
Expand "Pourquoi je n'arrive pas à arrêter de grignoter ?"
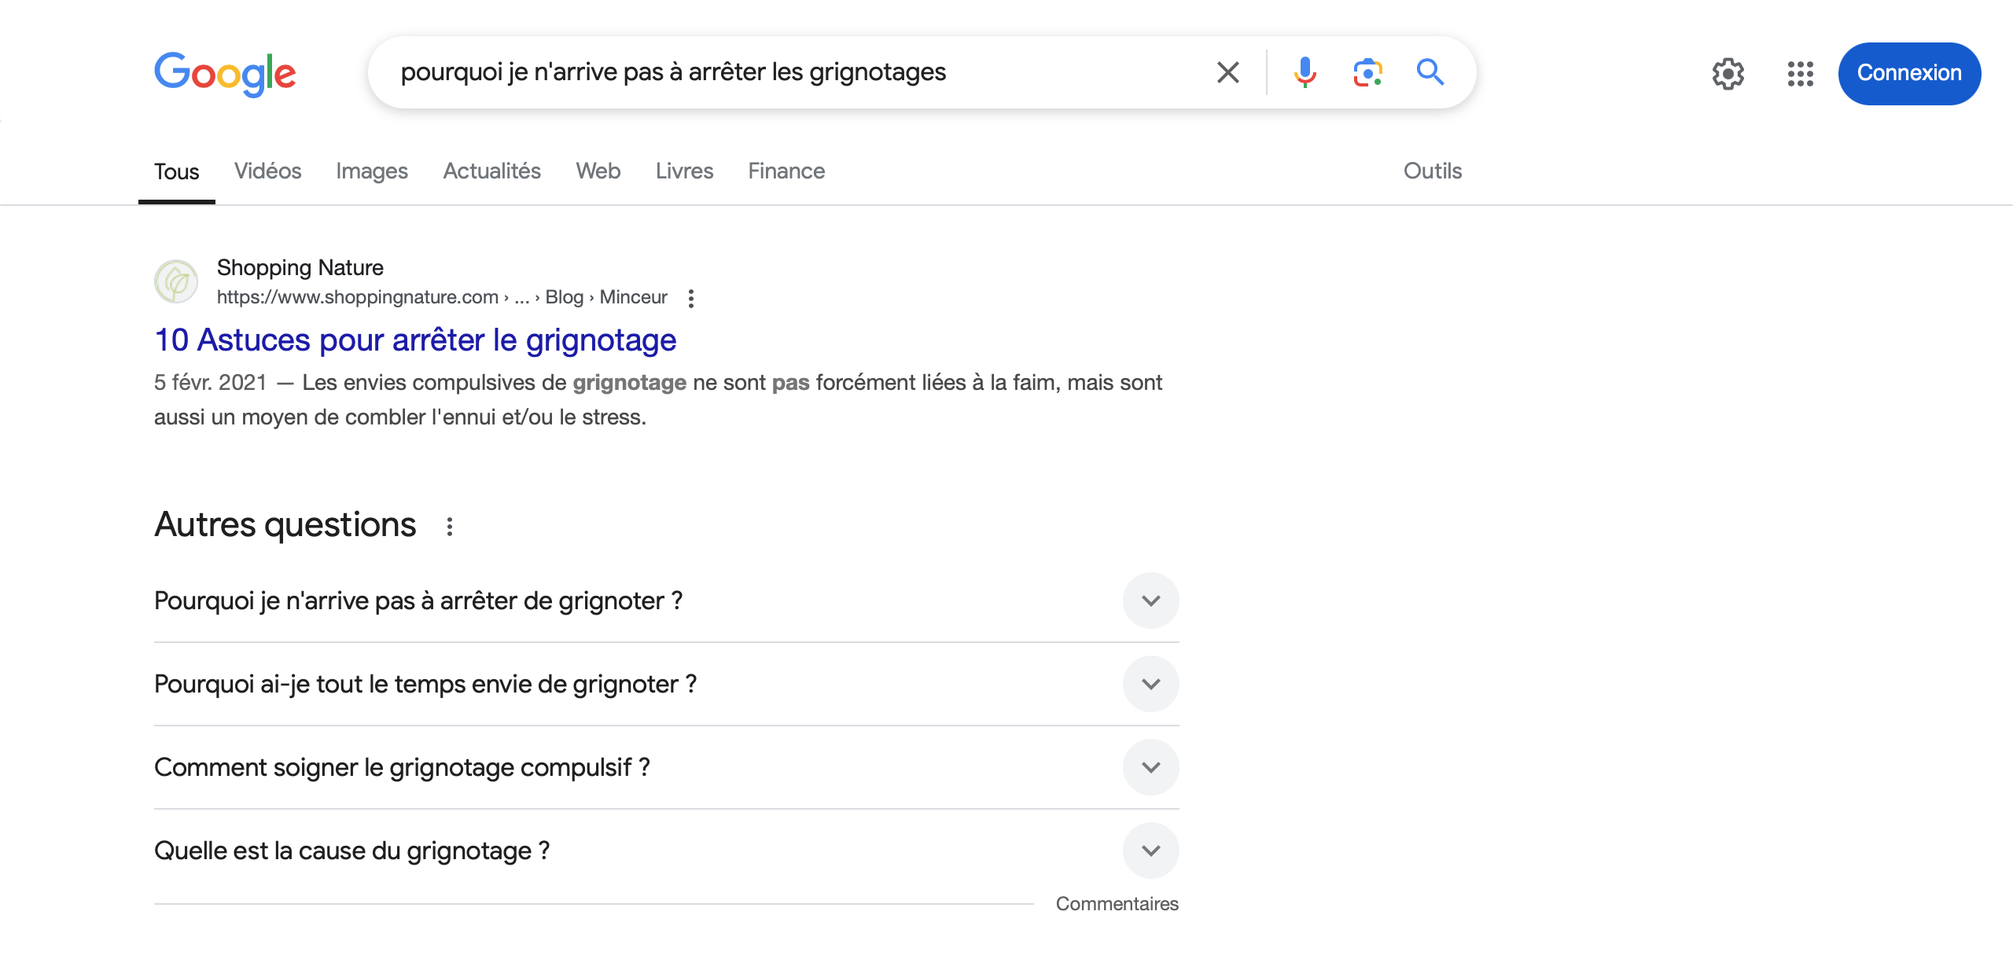[666, 601]
